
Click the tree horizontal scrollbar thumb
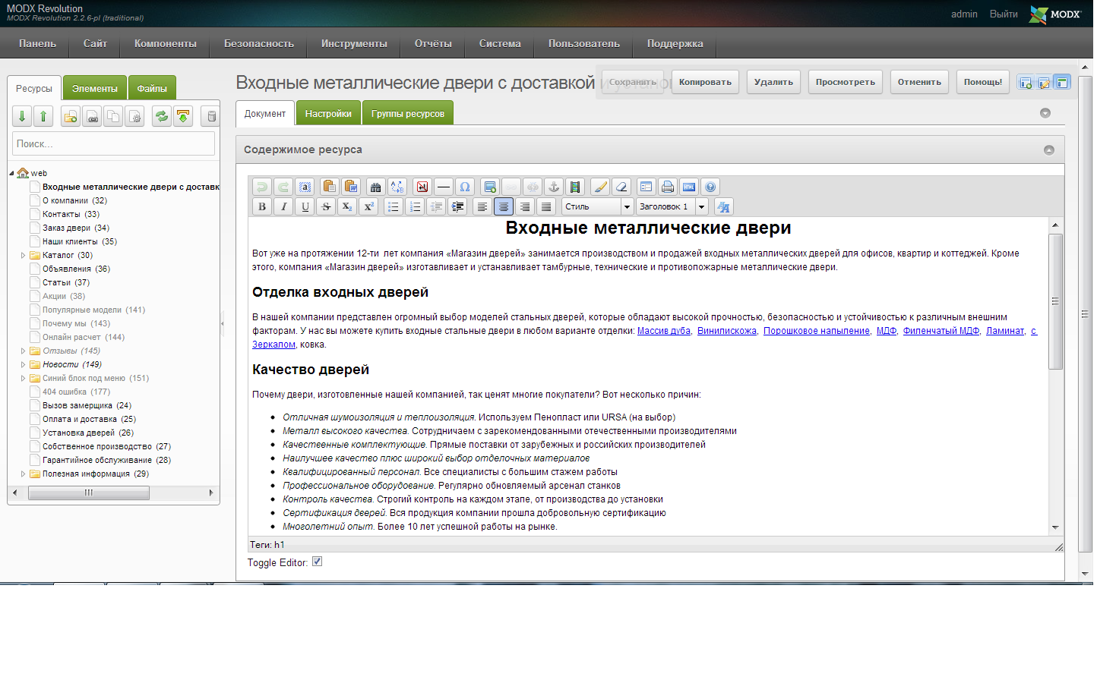[89, 493]
